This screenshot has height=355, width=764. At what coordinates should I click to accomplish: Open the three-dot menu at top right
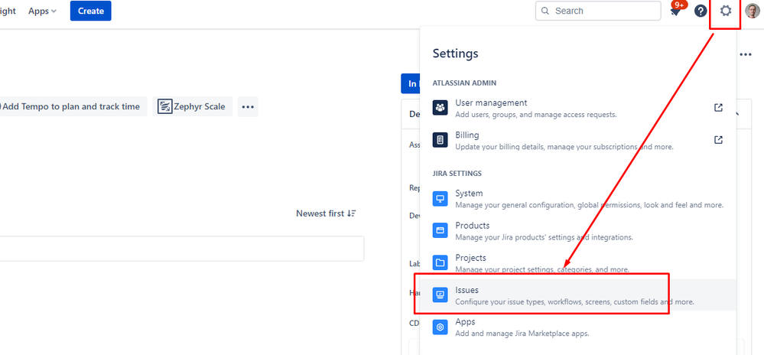pyautogui.click(x=746, y=54)
